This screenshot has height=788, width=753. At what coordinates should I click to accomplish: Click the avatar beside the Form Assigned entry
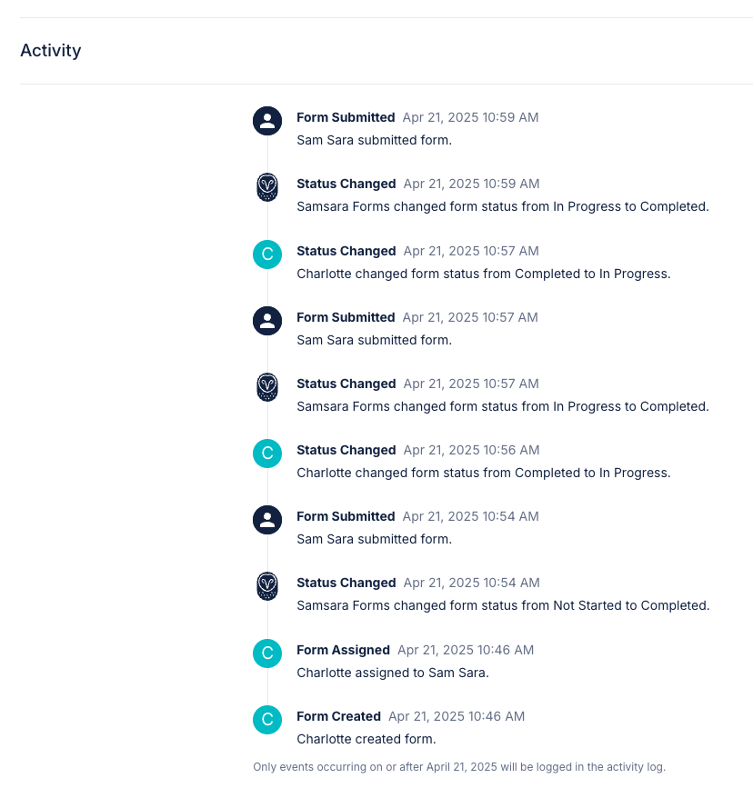click(x=266, y=653)
